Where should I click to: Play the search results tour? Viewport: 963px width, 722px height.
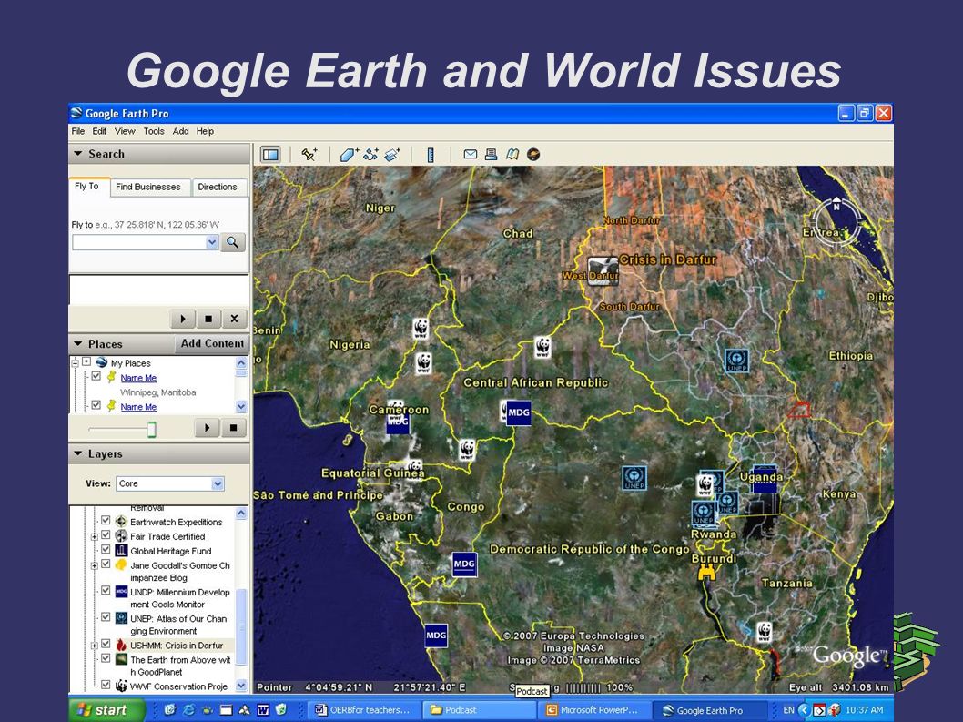coord(182,319)
